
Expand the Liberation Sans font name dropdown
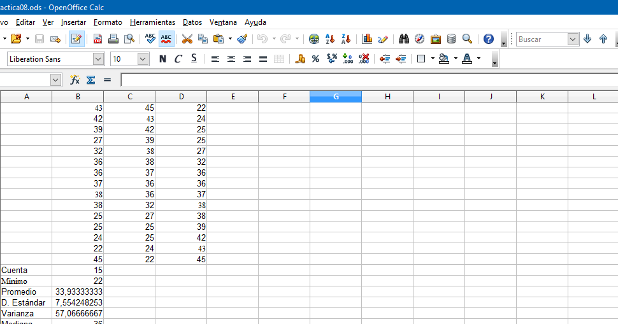click(98, 59)
